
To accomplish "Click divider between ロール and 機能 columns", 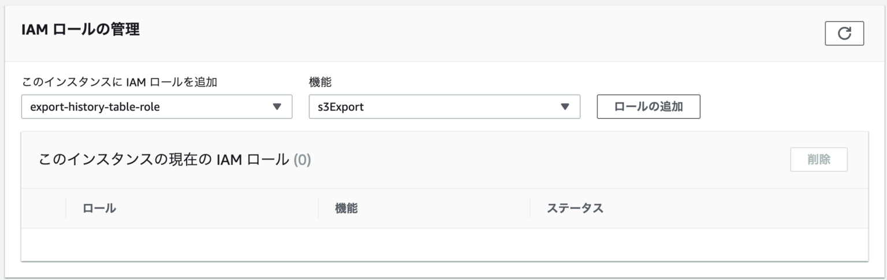I will click(318, 208).
